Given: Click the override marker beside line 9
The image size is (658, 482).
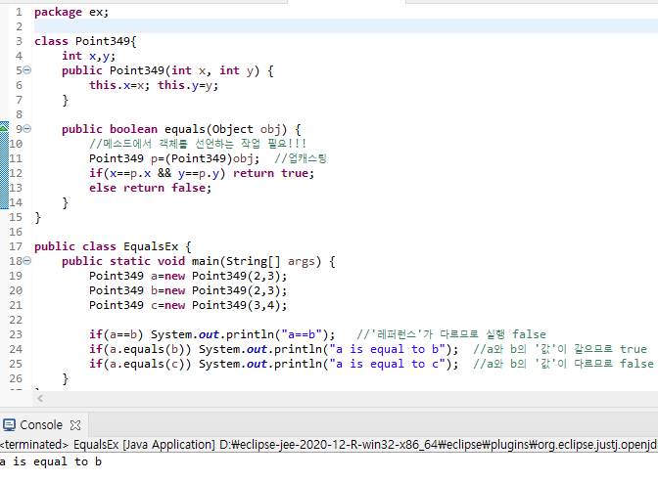Looking at the screenshot, I should click(x=4, y=127).
